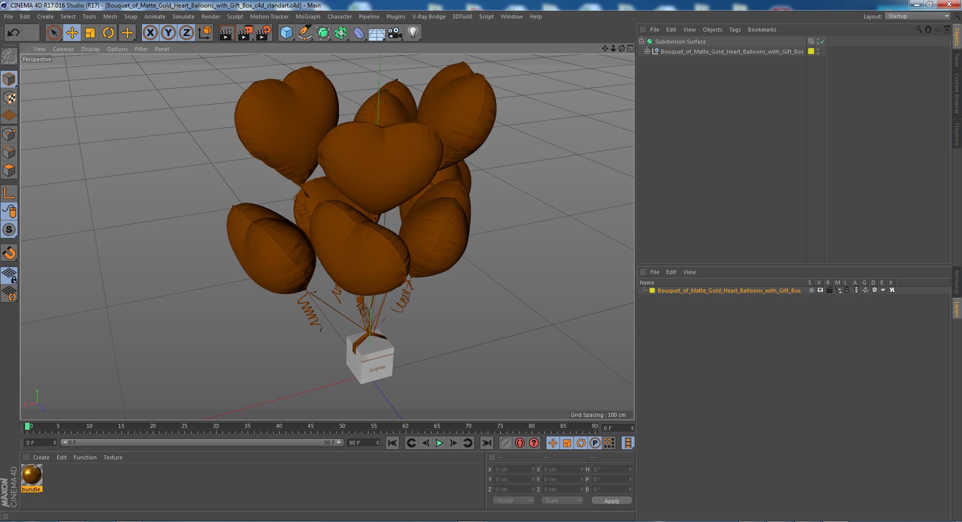Switch to Points mode icon
Viewport: 962px width, 522px height.
tap(9, 134)
